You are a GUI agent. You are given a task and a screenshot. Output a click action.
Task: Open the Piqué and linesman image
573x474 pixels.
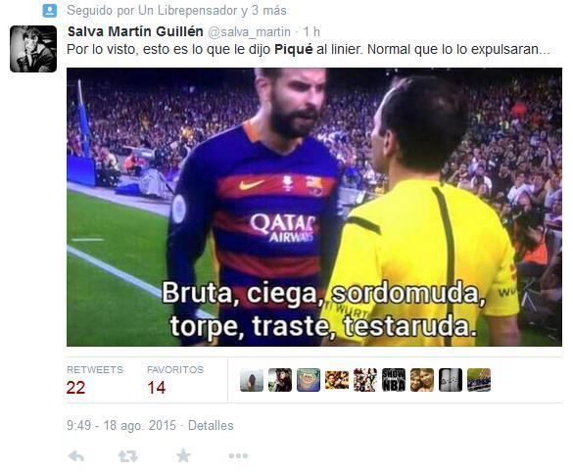click(x=314, y=207)
